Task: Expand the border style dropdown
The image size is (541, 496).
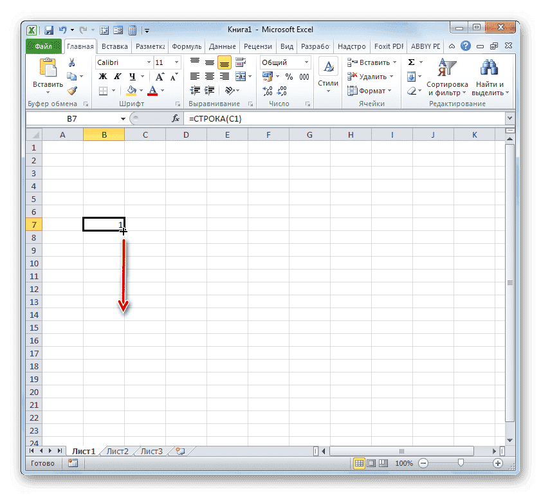Action: point(113,90)
